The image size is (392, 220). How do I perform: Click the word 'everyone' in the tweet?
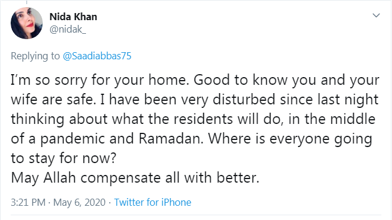pos(299,139)
